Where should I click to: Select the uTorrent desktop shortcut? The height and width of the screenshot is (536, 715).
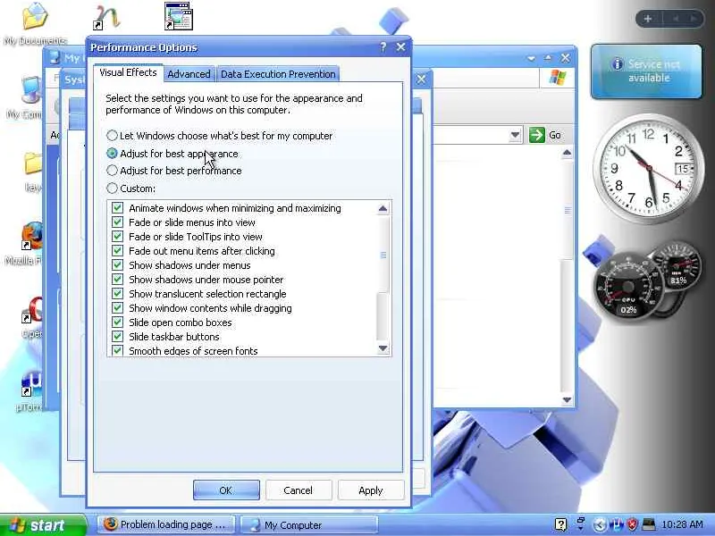30,390
